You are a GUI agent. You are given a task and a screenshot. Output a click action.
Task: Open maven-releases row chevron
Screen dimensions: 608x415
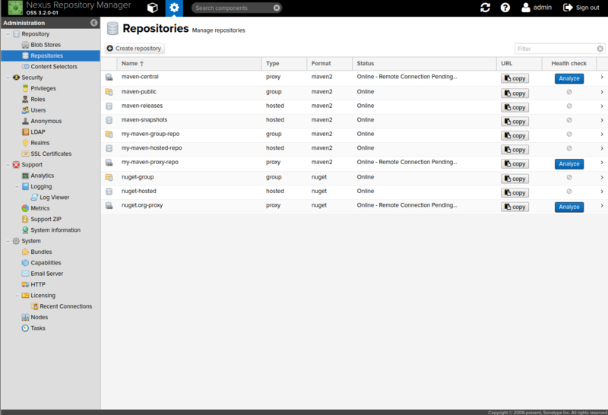pyautogui.click(x=602, y=106)
